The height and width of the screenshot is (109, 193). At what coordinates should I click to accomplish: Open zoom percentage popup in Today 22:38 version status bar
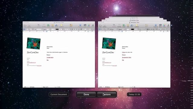(101, 87)
